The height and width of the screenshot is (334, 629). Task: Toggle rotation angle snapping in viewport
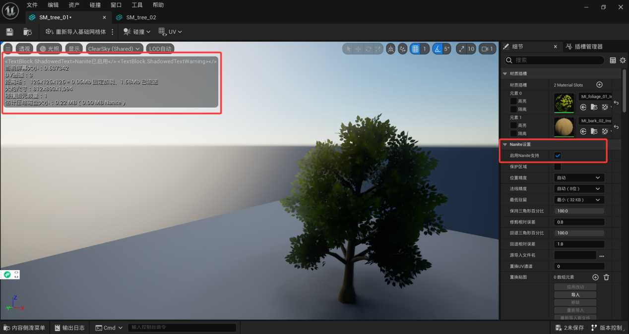(438, 49)
